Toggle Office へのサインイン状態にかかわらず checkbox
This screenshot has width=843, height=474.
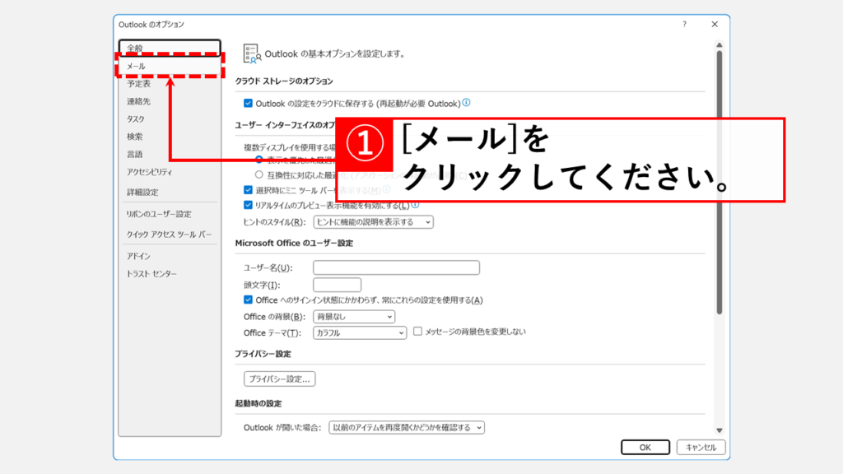point(248,300)
